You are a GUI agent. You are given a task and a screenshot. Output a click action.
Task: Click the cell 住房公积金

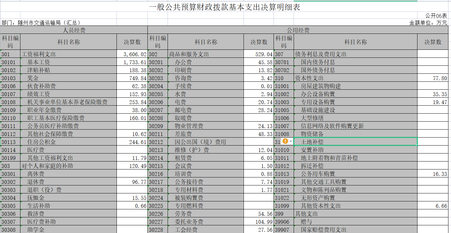tap(69, 142)
